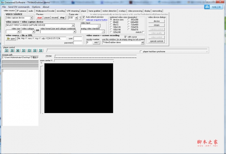Screen dimensions: 226x154
Task: Click the device dialog button
Action: [x=157, y=21]
